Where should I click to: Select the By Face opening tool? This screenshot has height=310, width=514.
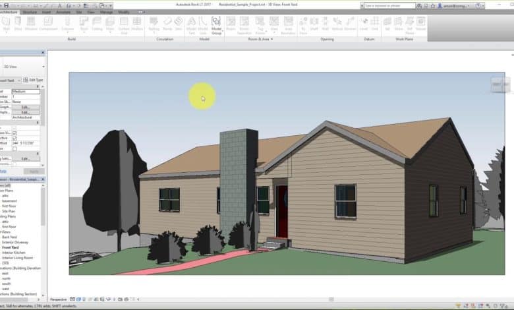click(x=303, y=26)
